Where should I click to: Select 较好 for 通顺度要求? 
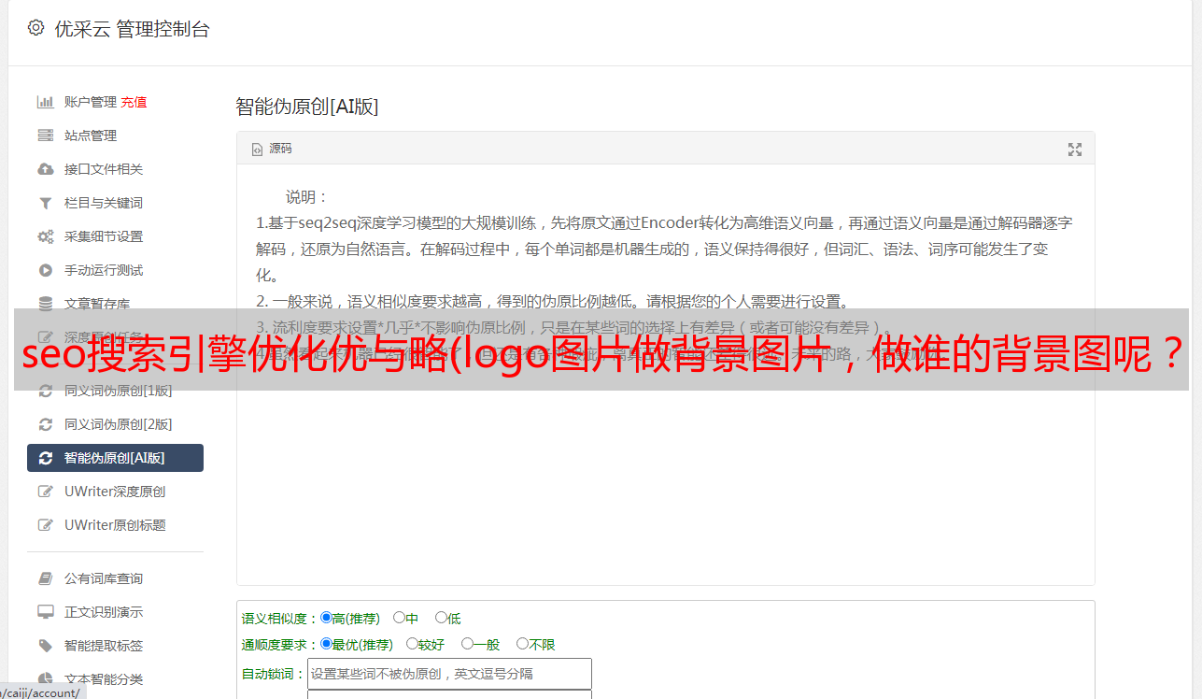[412, 644]
